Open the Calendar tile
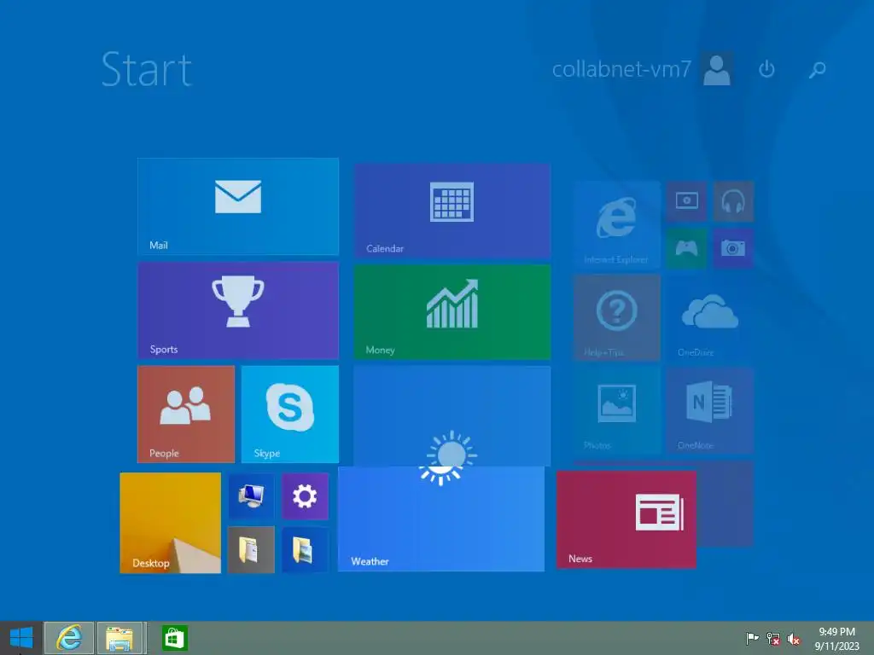Viewport: 874px width, 655px height. pos(452,211)
